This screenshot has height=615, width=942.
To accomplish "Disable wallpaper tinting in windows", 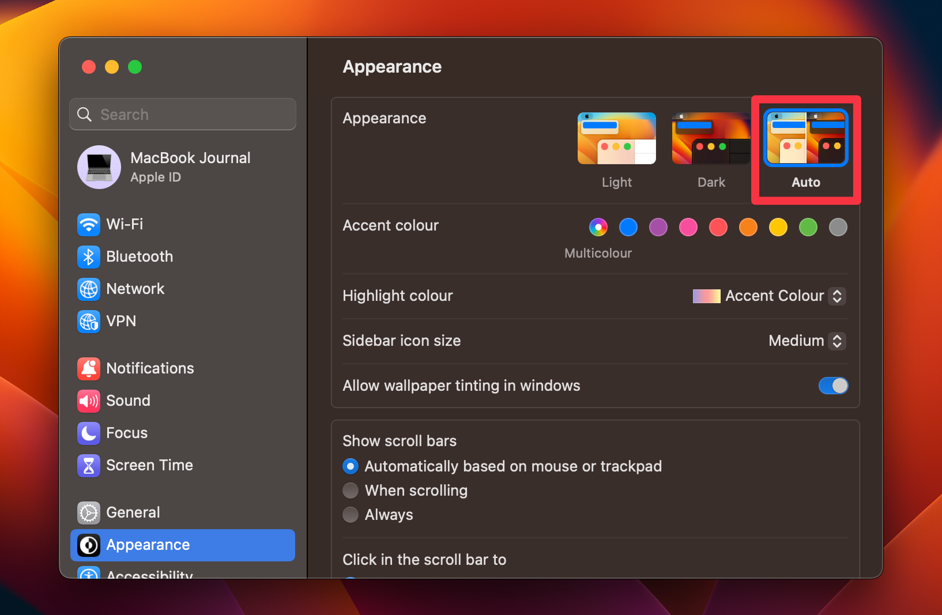I will [832, 386].
